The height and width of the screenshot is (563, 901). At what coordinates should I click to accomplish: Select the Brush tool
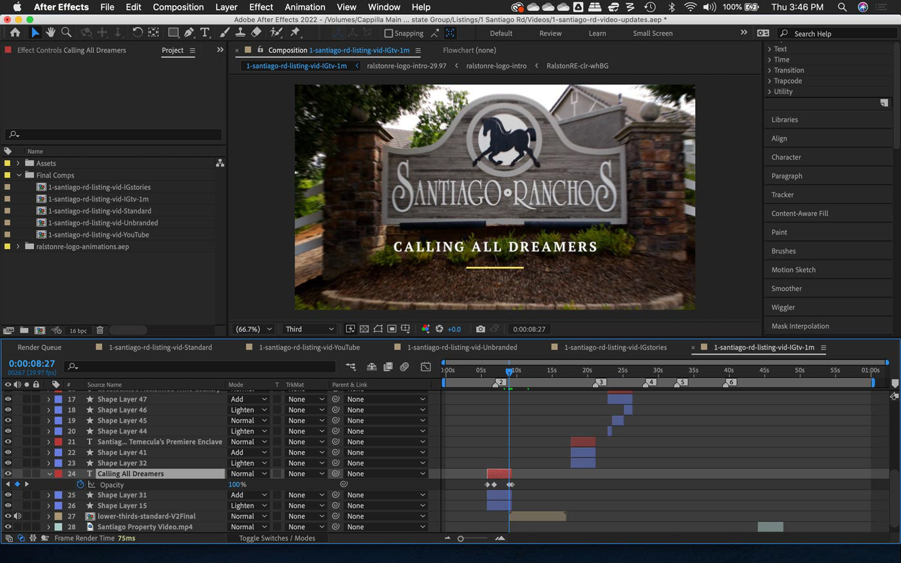(x=225, y=32)
